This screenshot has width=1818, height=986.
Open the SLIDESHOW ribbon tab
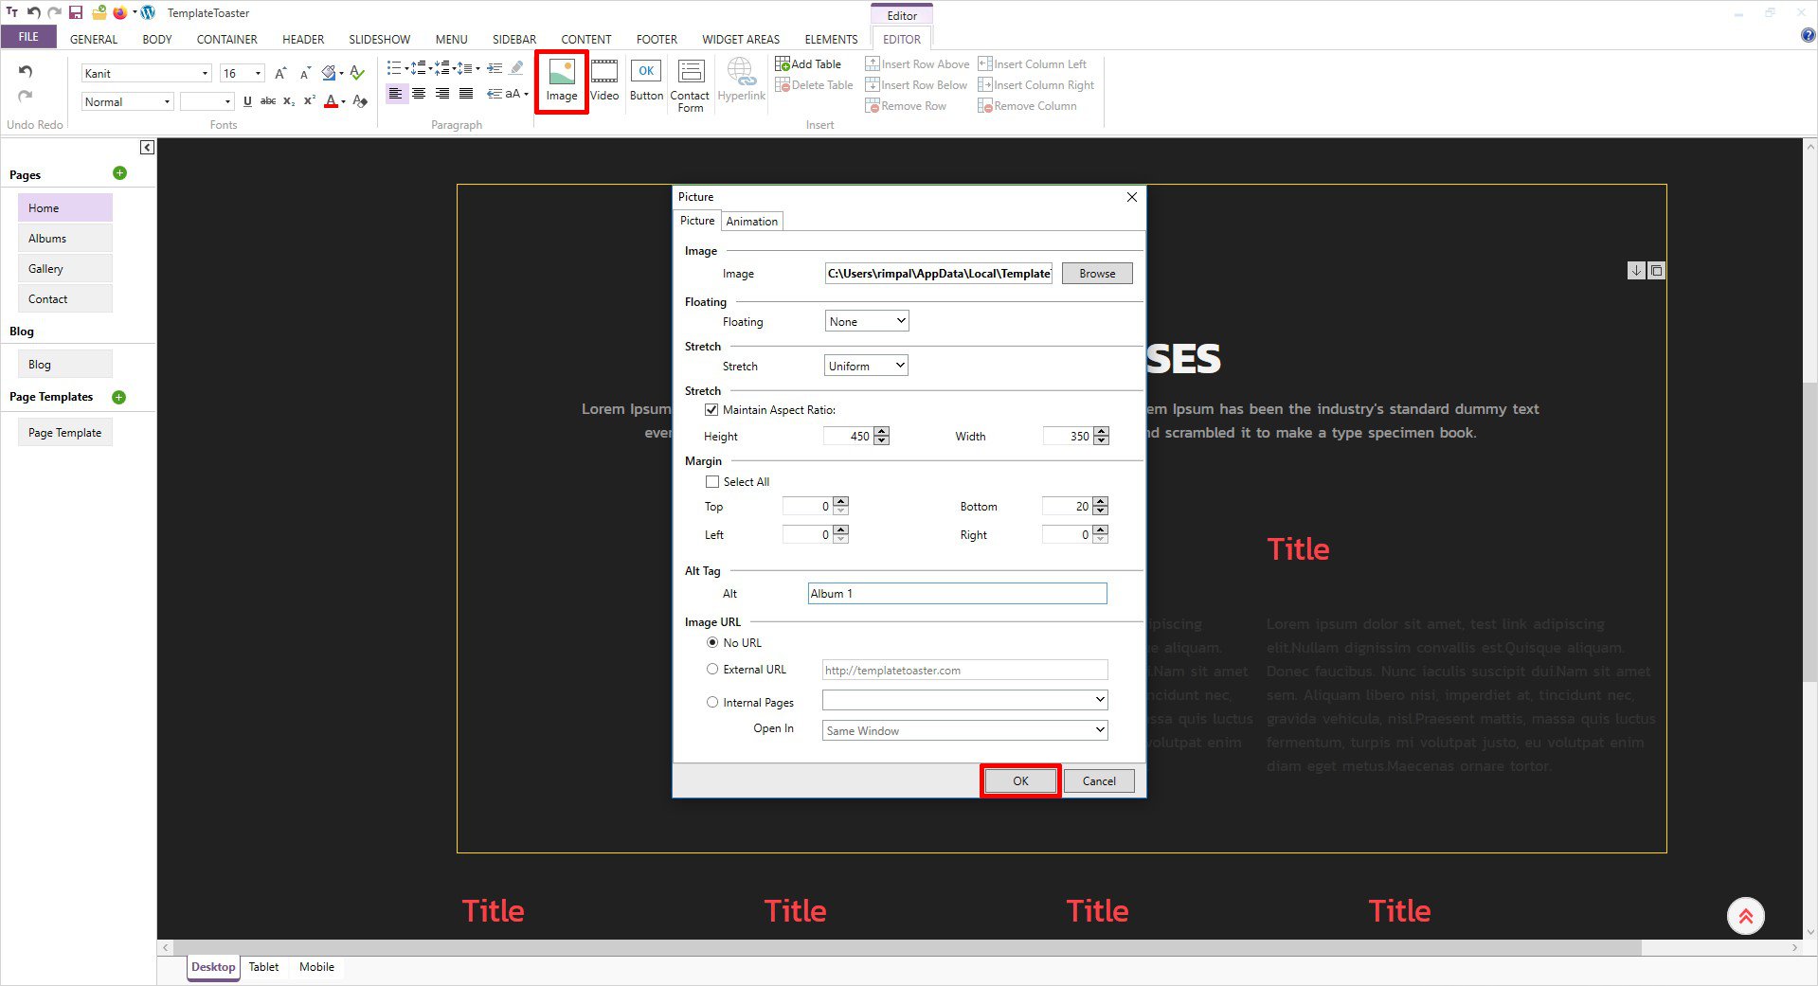pos(379,39)
